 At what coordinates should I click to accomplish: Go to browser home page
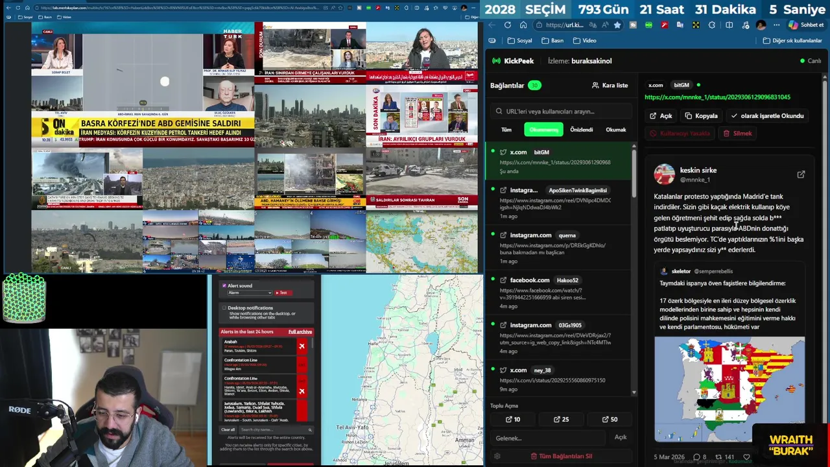click(x=523, y=25)
